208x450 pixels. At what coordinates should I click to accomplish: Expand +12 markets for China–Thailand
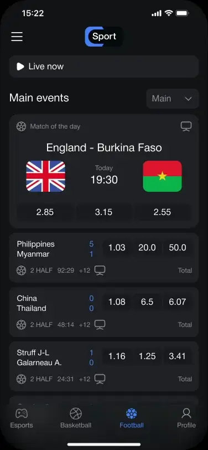(85, 325)
